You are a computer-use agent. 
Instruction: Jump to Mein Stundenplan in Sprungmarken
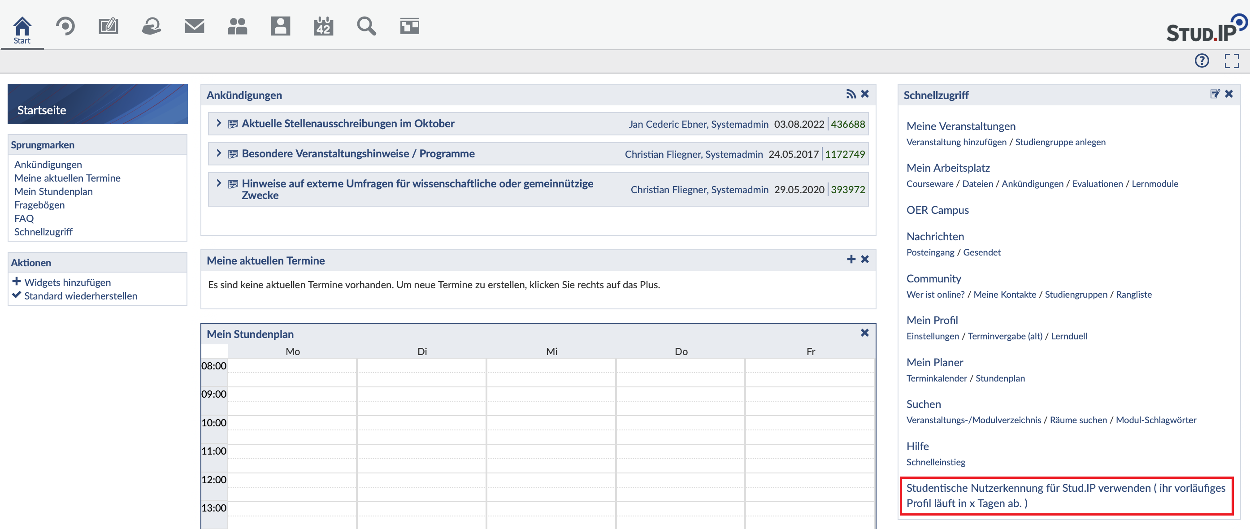coord(53,192)
